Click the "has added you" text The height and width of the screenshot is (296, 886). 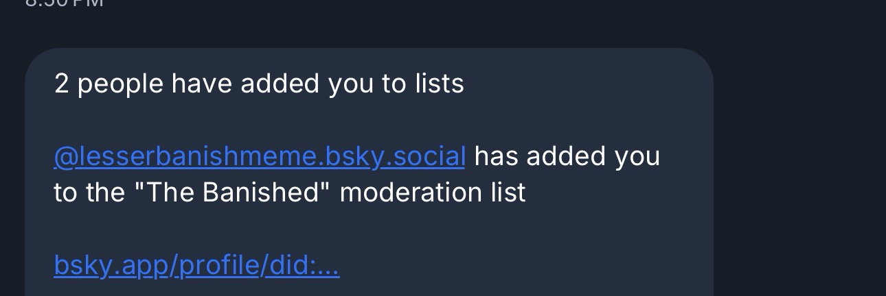pos(567,156)
